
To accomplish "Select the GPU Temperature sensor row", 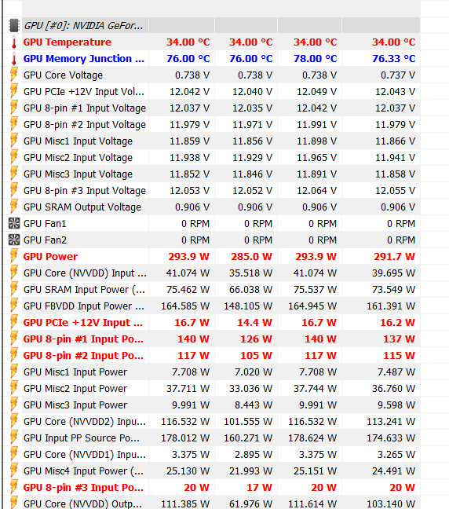I will pos(211,42).
